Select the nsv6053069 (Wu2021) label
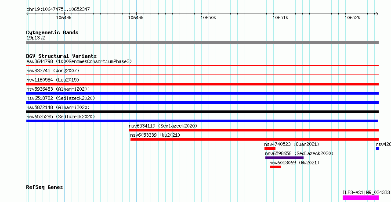391x202 pixels. point(294,163)
